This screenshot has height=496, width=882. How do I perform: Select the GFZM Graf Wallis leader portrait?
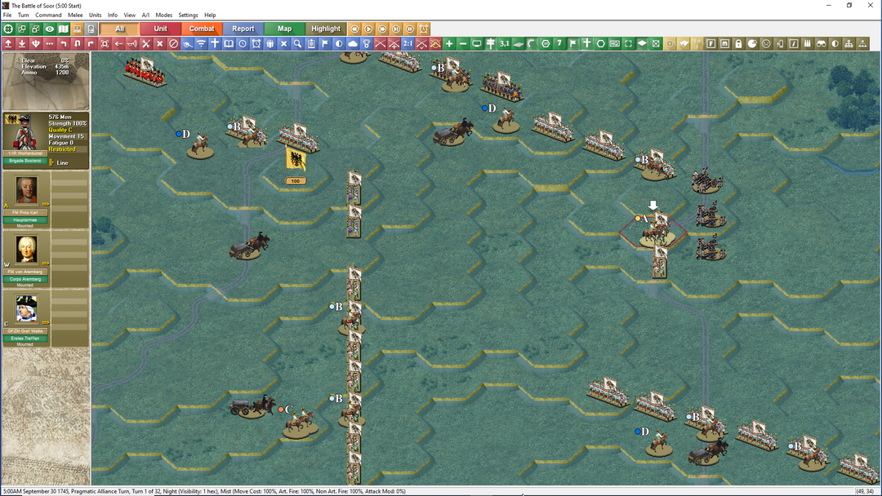(x=26, y=308)
